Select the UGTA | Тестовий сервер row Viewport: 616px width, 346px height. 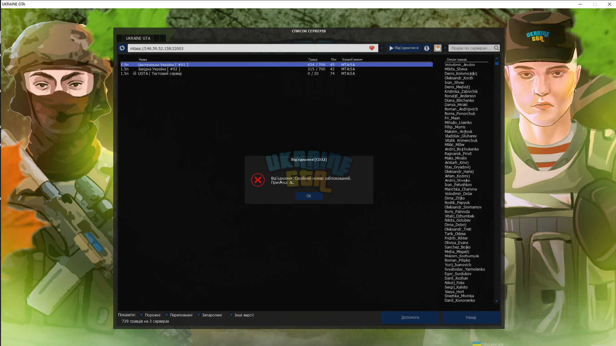point(277,74)
